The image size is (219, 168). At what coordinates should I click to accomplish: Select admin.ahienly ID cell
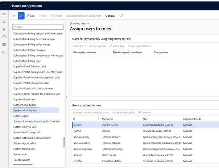(x=81, y=137)
